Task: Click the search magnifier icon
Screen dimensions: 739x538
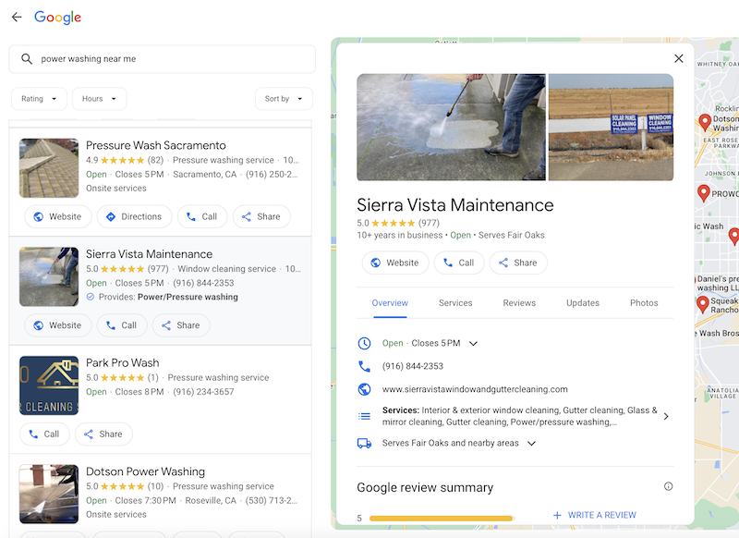Action: point(27,59)
